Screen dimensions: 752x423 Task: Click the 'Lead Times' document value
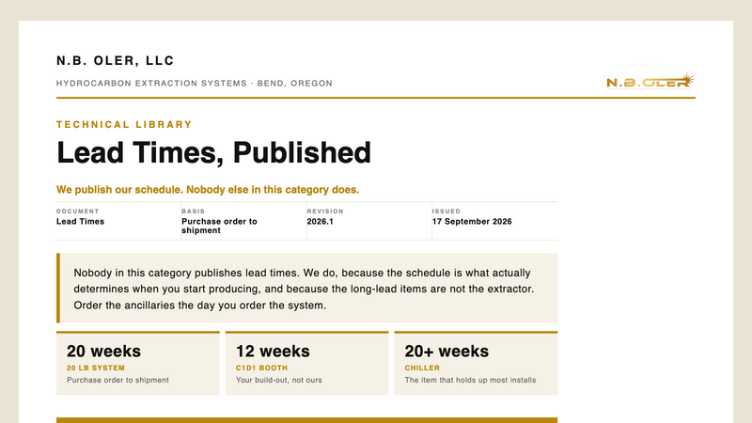coord(80,222)
